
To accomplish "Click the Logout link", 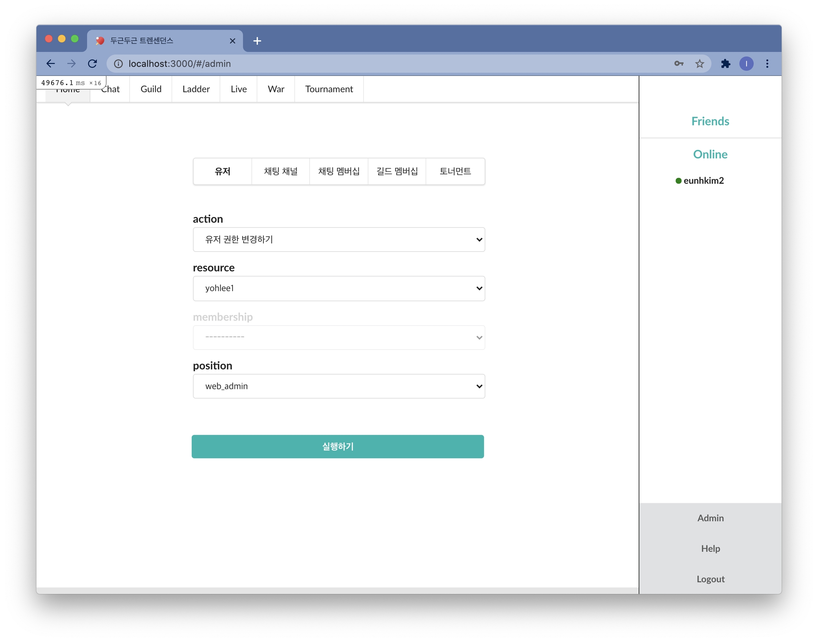I will (710, 579).
